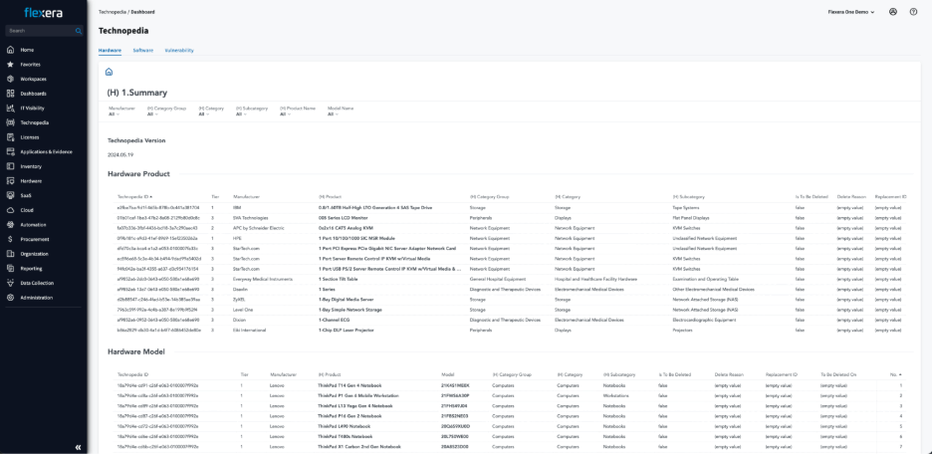Select ThinkPad L490 Notebook cell

(x=345, y=425)
